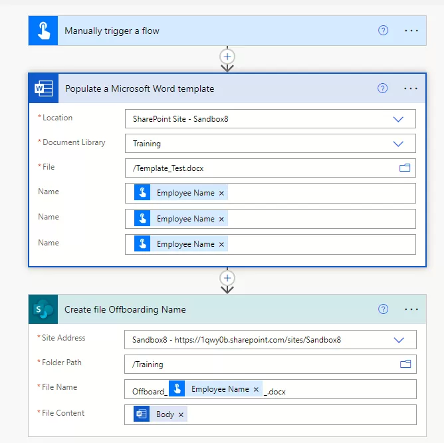Click the SharePoint action icon
The height and width of the screenshot is (443, 444).
point(43,309)
